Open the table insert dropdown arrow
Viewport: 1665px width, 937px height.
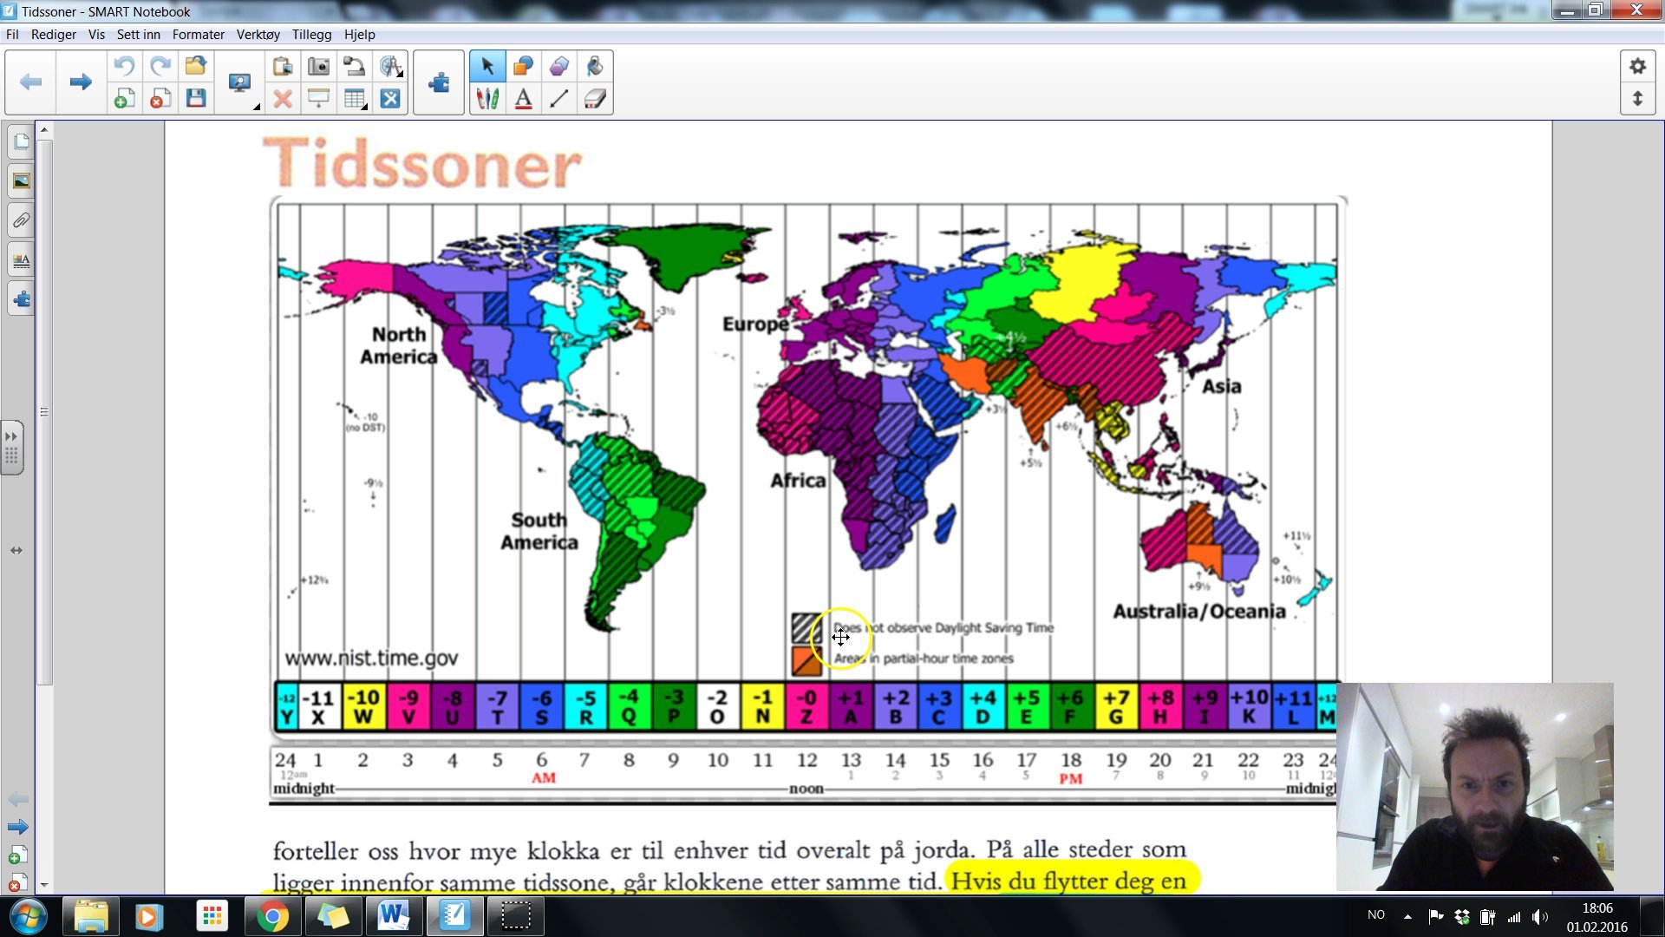pyautogui.click(x=365, y=106)
